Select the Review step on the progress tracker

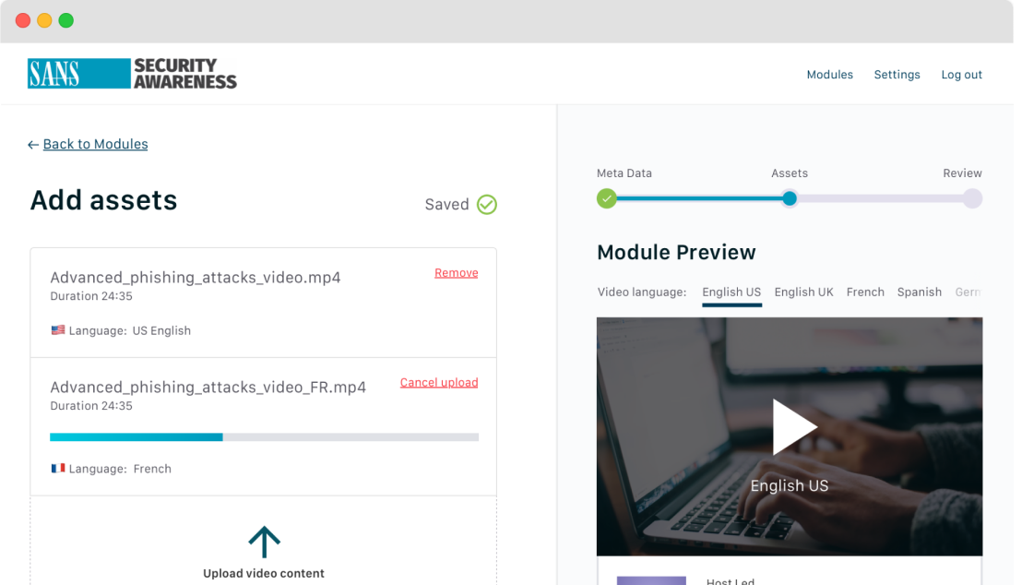[971, 197]
